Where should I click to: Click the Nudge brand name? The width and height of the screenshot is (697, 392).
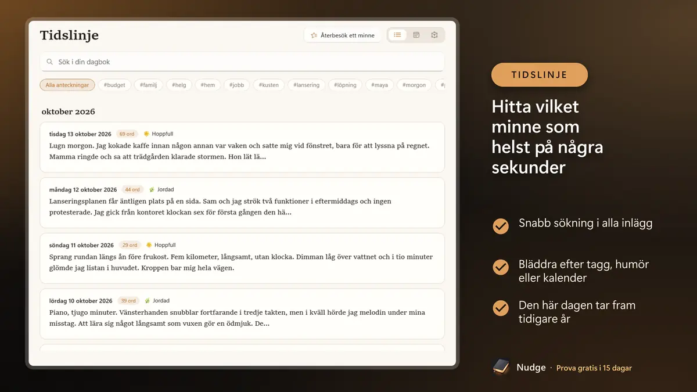(531, 368)
